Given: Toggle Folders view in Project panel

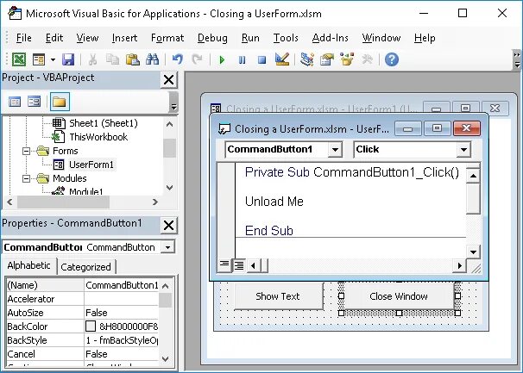Looking at the screenshot, I should click(x=60, y=102).
